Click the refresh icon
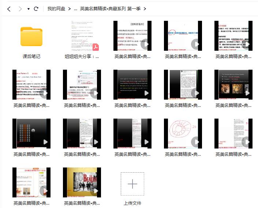258x208 pixels. [x=36, y=9]
